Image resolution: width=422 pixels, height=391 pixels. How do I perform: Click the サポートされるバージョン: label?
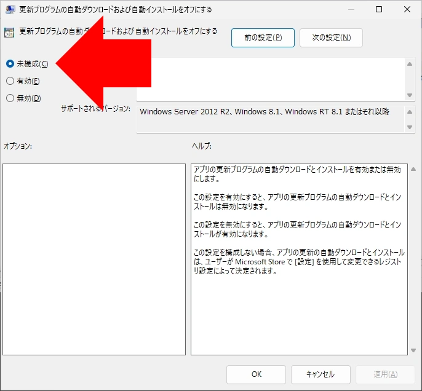click(x=95, y=109)
